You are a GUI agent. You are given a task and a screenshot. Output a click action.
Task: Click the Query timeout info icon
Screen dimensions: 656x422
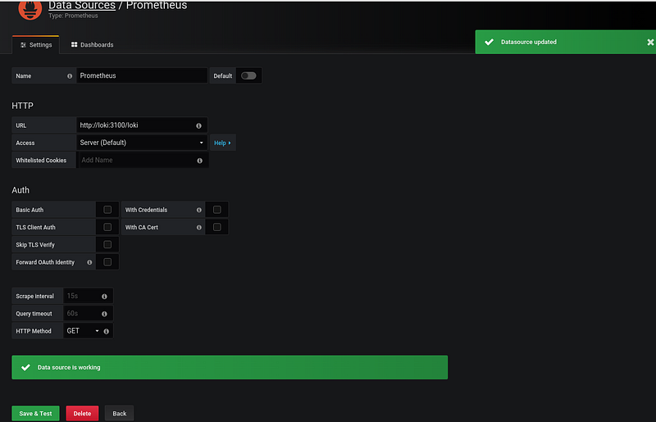click(104, 314)
